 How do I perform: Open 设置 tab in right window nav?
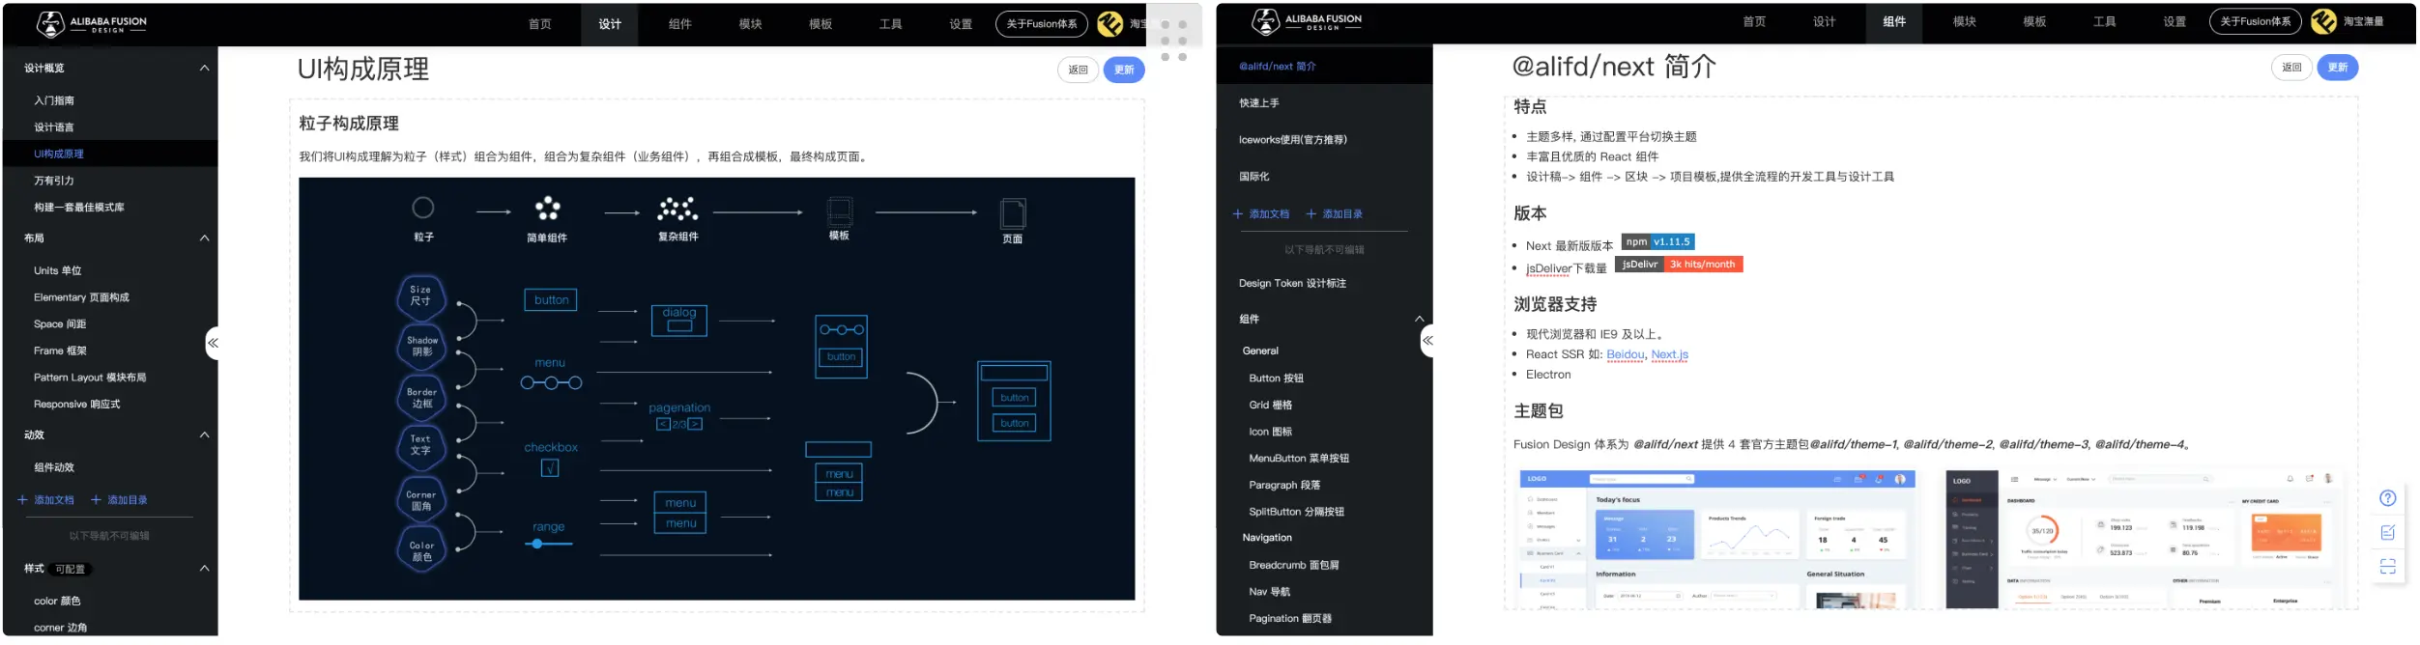[x=2175, y=21]
